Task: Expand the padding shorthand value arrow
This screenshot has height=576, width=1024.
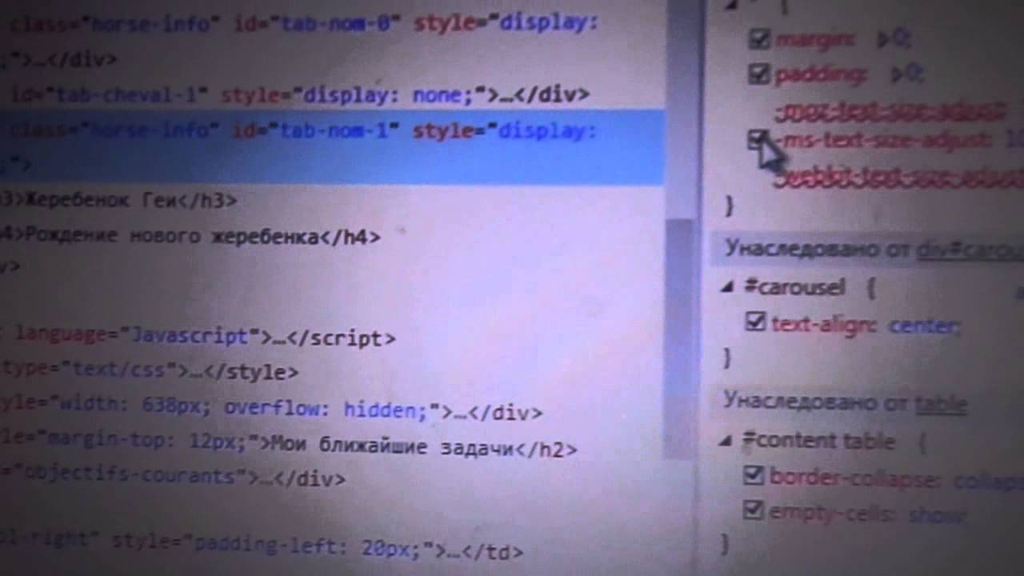Action: tap(898, 74)
